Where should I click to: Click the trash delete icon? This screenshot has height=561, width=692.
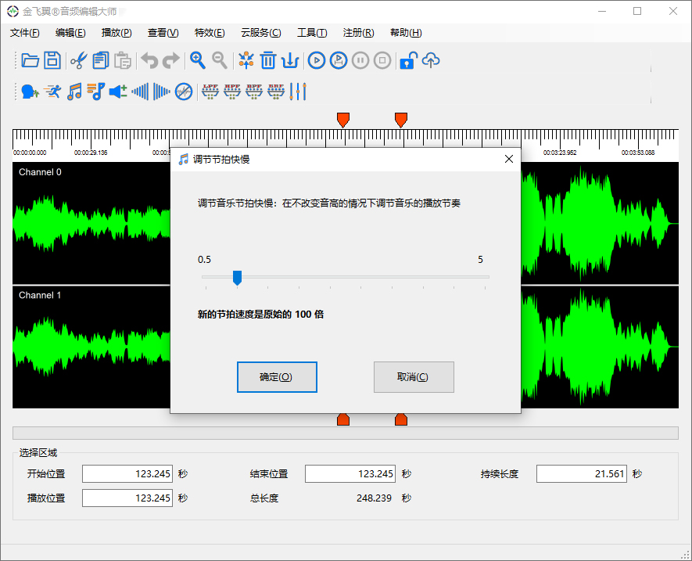pos(268,60)
